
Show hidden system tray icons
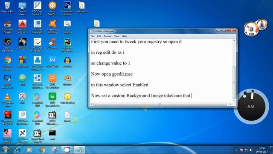[236, 150]
